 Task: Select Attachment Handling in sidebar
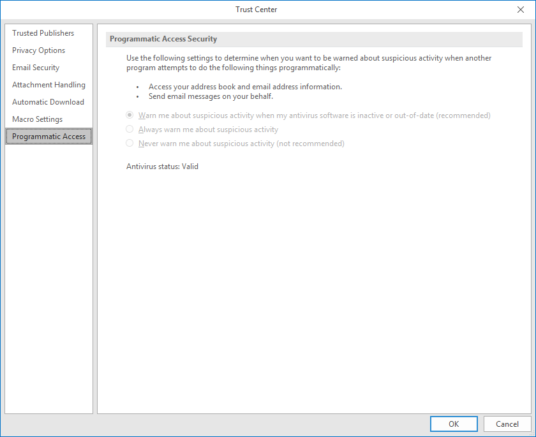click(x=48, y=85)
